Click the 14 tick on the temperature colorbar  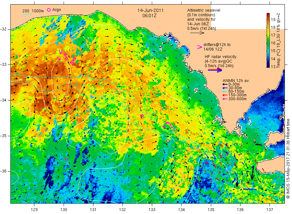[x=273, y=59]
